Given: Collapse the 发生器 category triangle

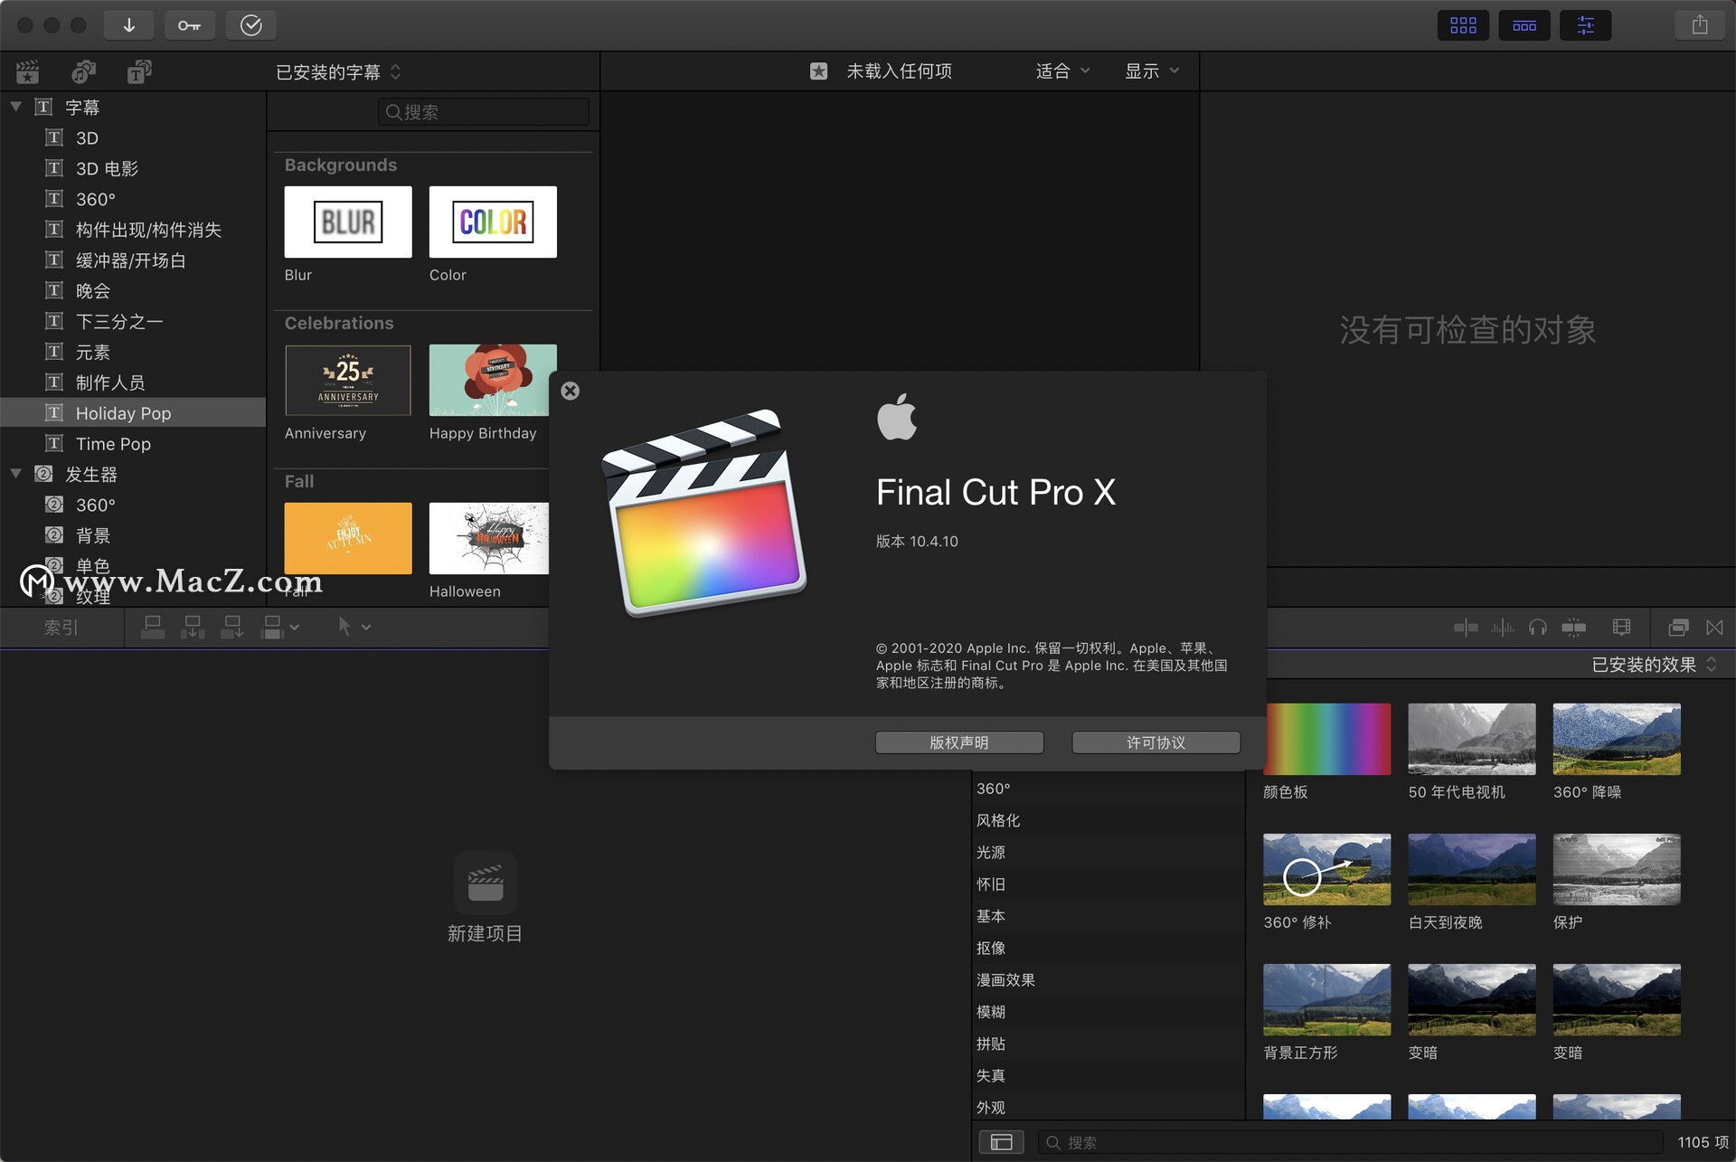Looking at the screenshot, I should coord(15,474).
